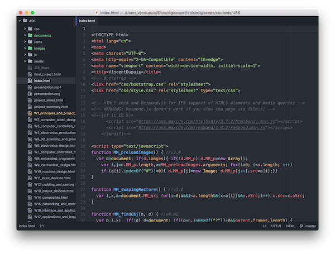Switch to the index.html editor tab
The image size is (335, 254).
click(x=87, y=21)
